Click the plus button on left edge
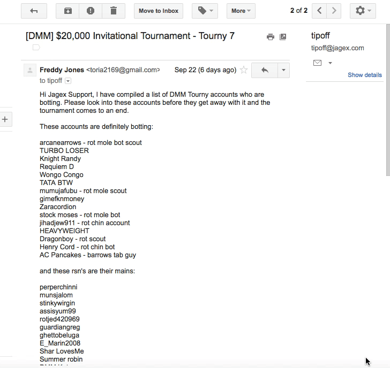Viewport: 390px width, 368px height. 5,119
